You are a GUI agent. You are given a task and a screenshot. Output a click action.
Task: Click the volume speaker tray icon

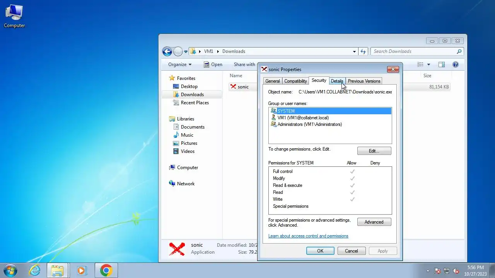point(456,271)
